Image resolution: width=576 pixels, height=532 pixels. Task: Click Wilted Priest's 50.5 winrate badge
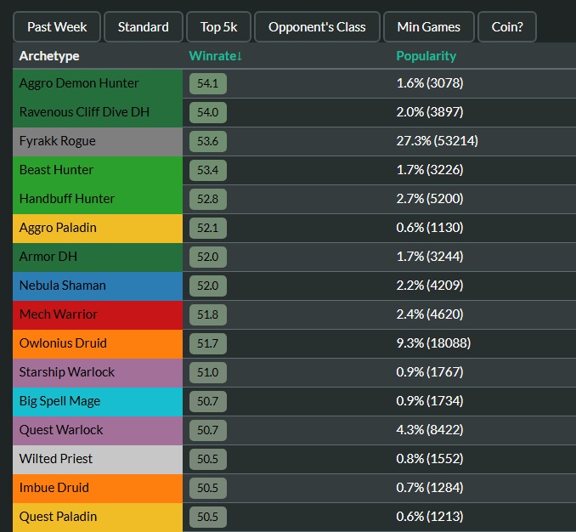pos(208,459)
